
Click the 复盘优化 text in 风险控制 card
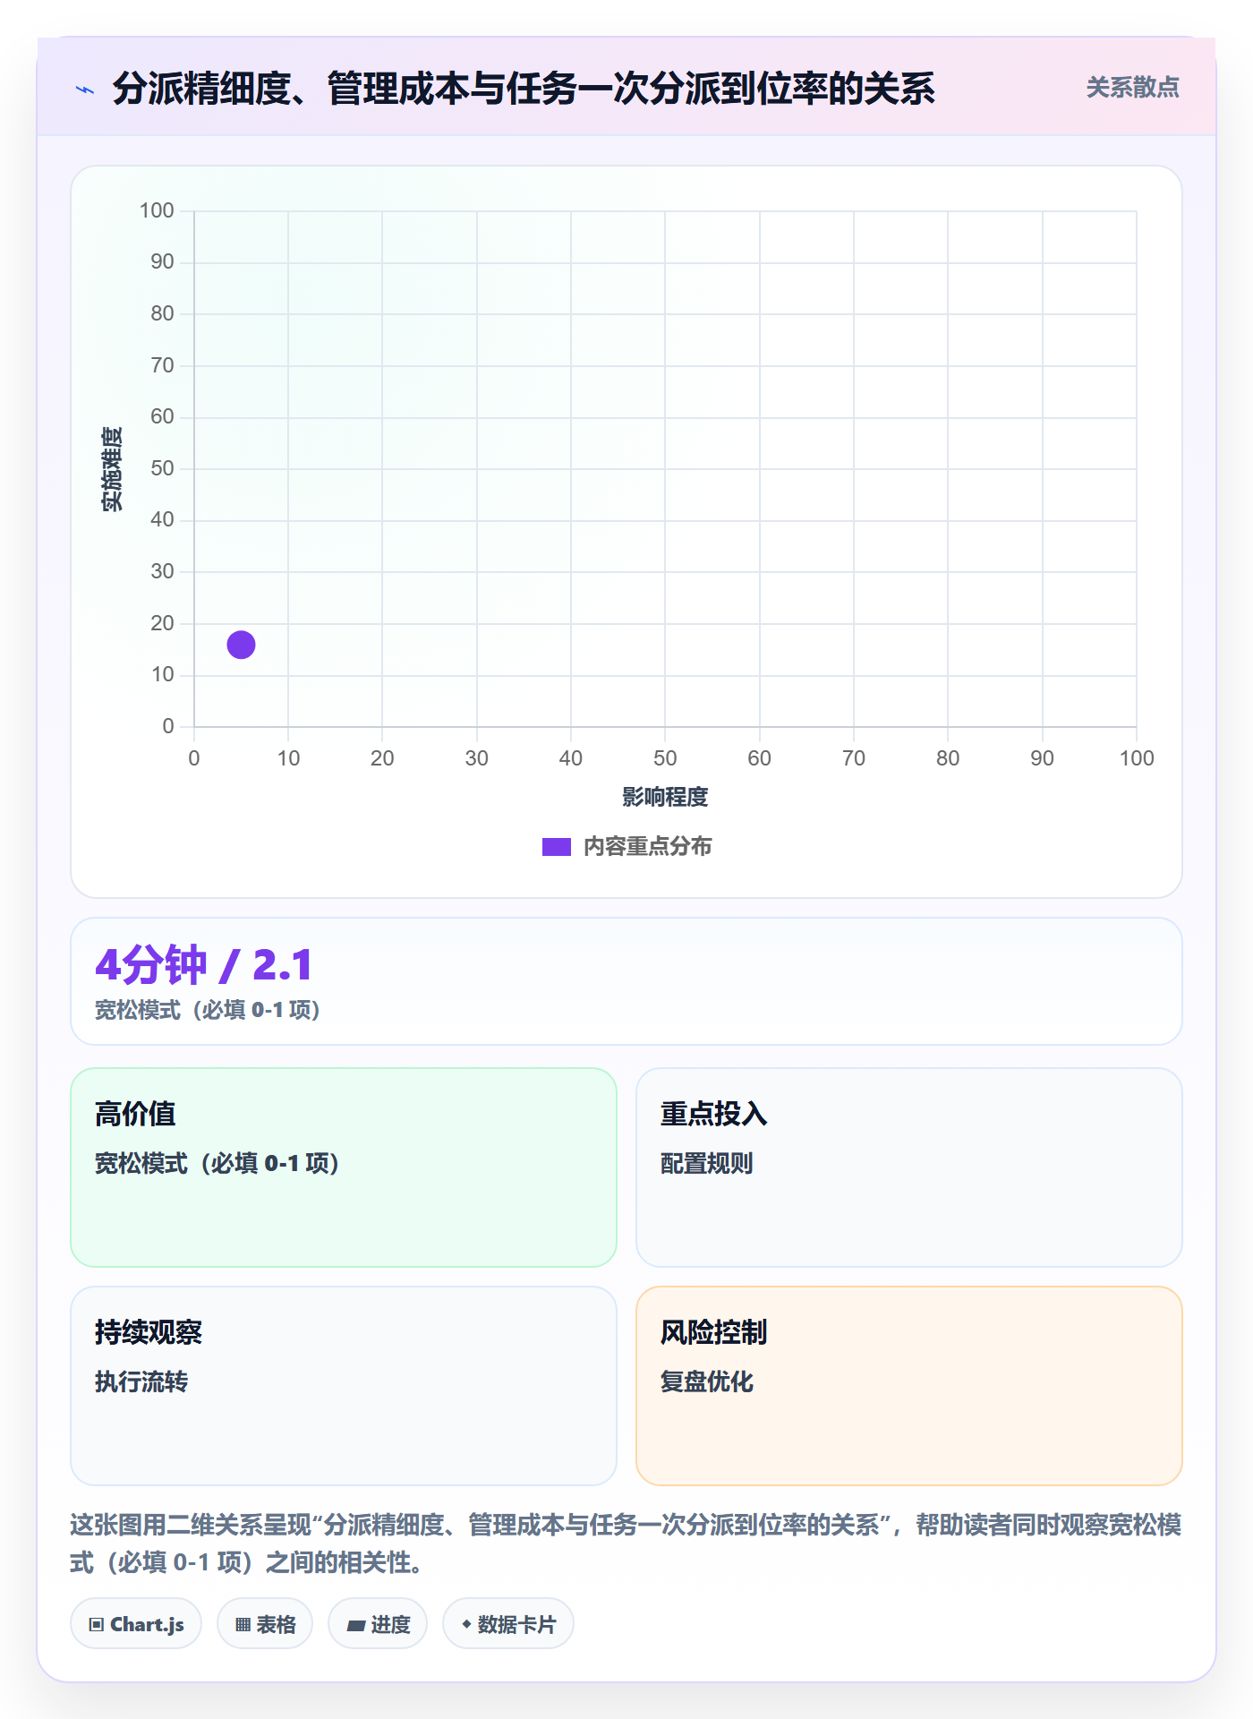tap(707, 1381)
